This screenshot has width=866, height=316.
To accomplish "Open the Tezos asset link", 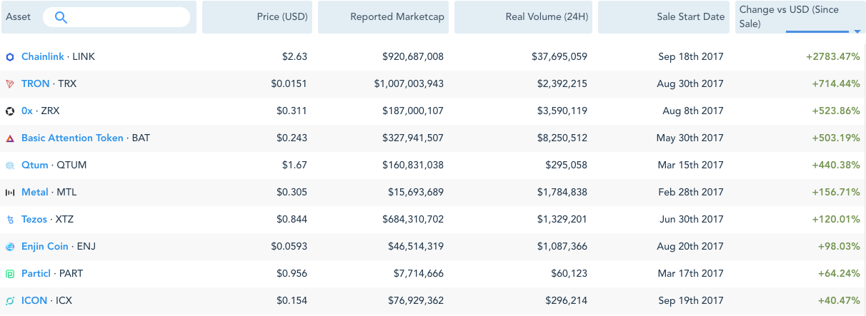I will point(34,220).
